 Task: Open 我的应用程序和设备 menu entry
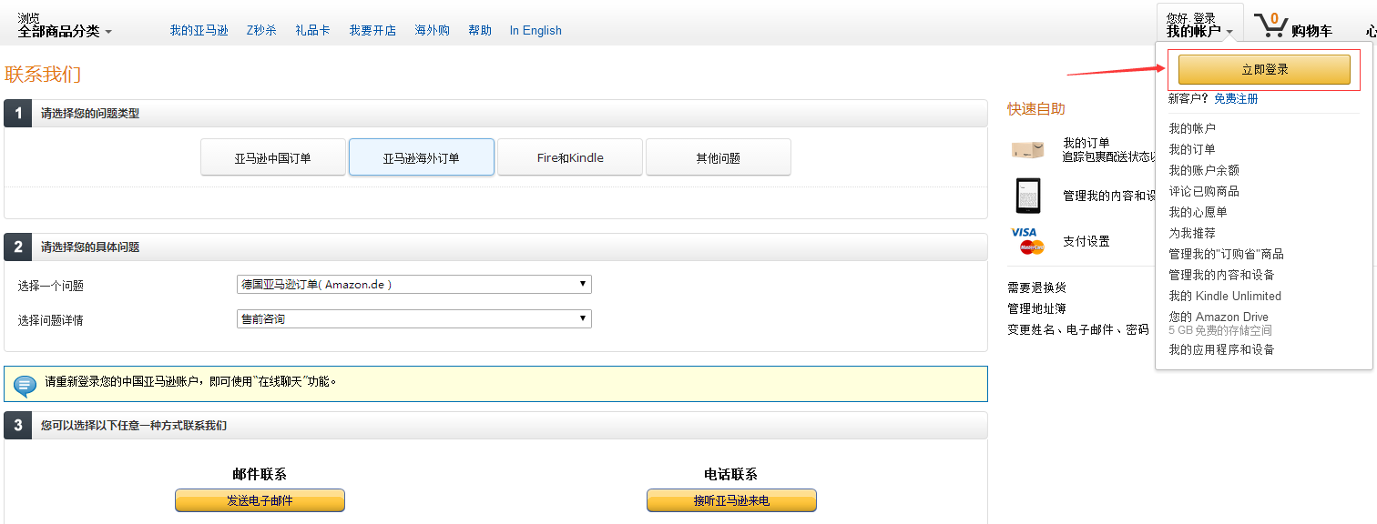coord(1221,349)
